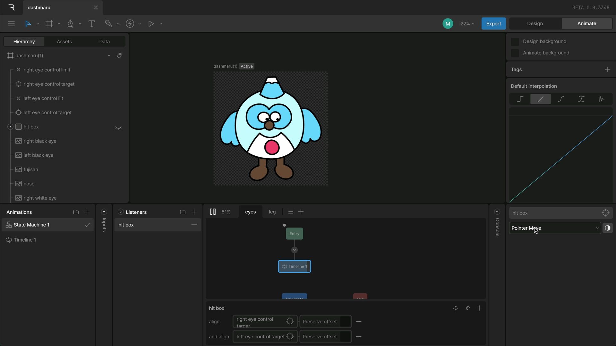The width and height of the screenshot is (616, 346).
Task: Switch to the Data tab
Action: point(104,42)
